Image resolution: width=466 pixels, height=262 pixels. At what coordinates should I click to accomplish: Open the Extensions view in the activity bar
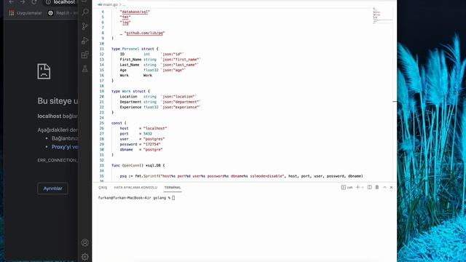click(x=85, y=55)
